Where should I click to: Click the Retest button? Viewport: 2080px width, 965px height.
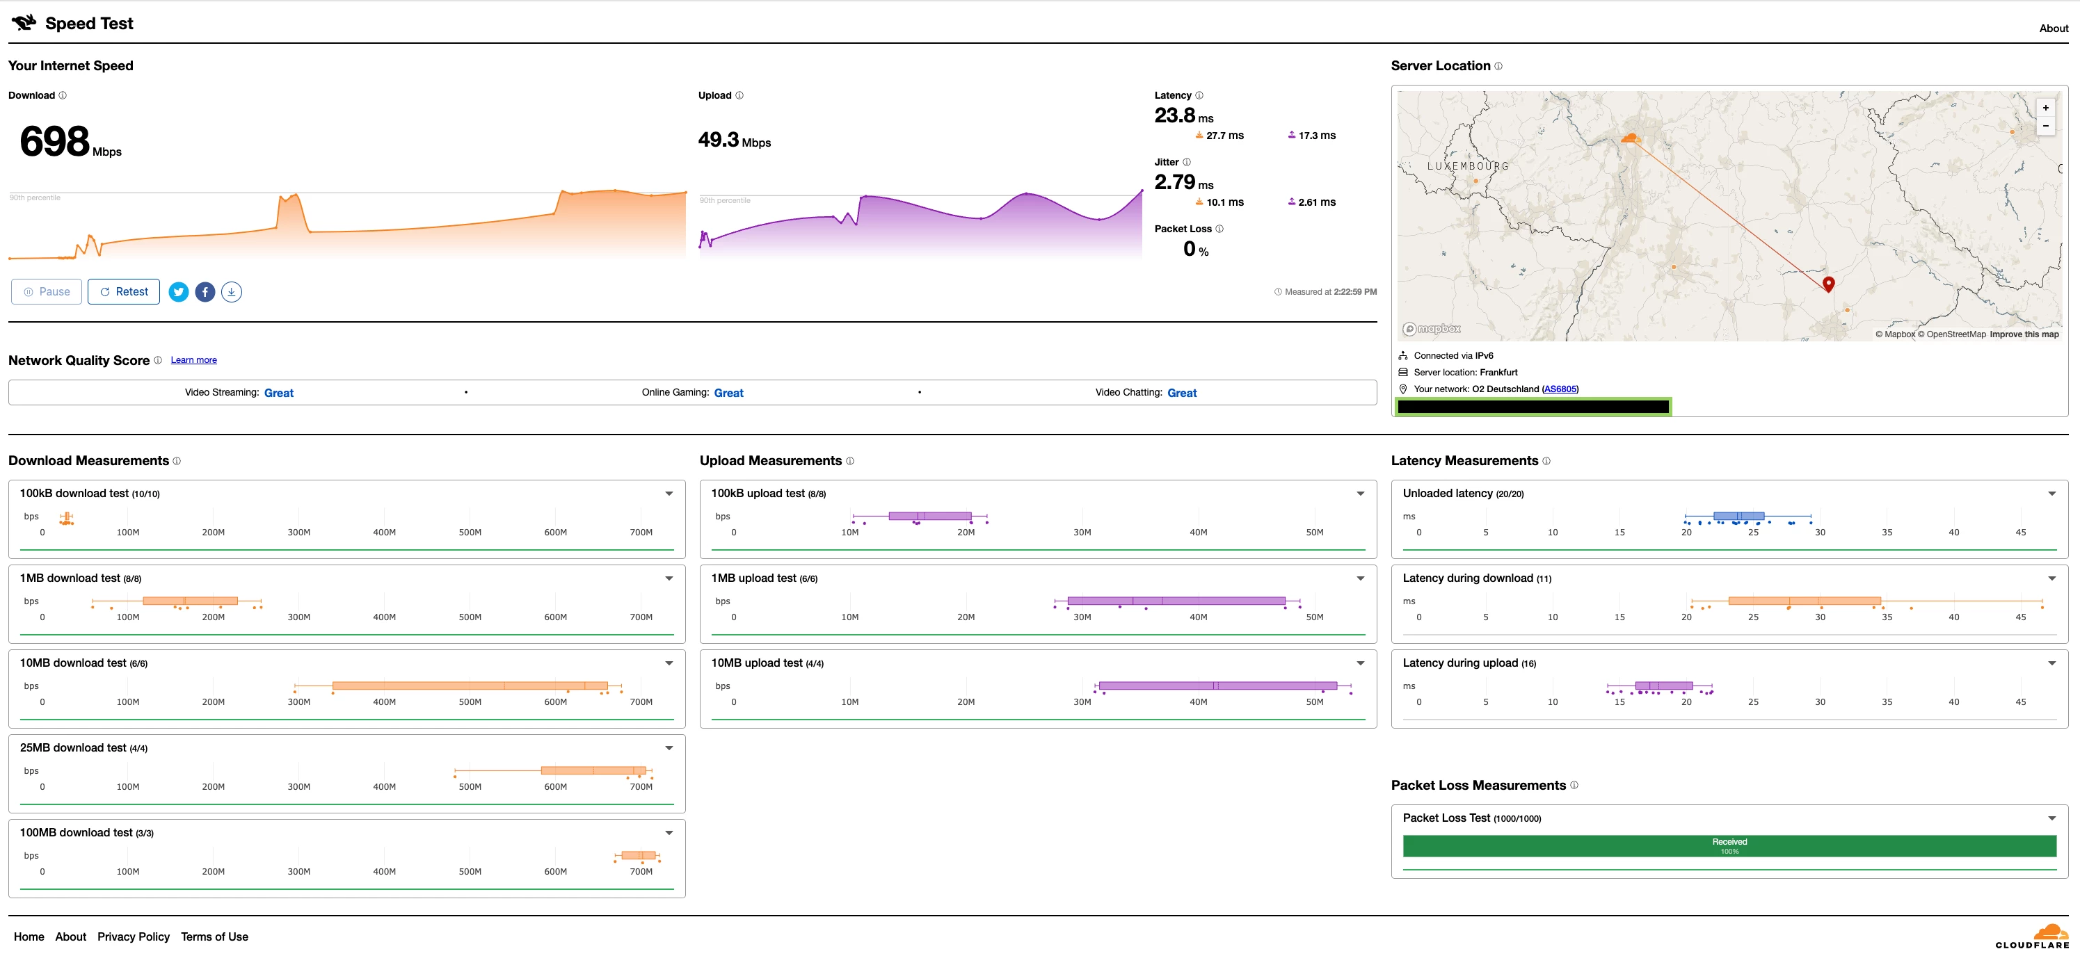(124, 292)
